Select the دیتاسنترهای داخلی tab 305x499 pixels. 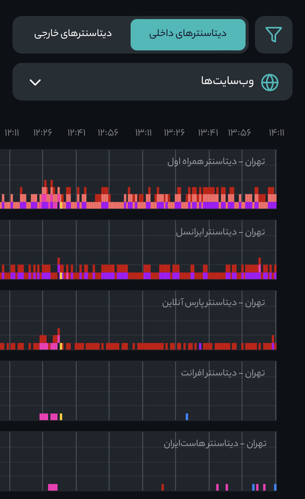[188, 34]
